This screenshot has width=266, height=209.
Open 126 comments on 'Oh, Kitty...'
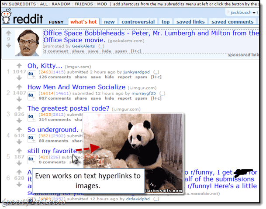pos(55,77)
